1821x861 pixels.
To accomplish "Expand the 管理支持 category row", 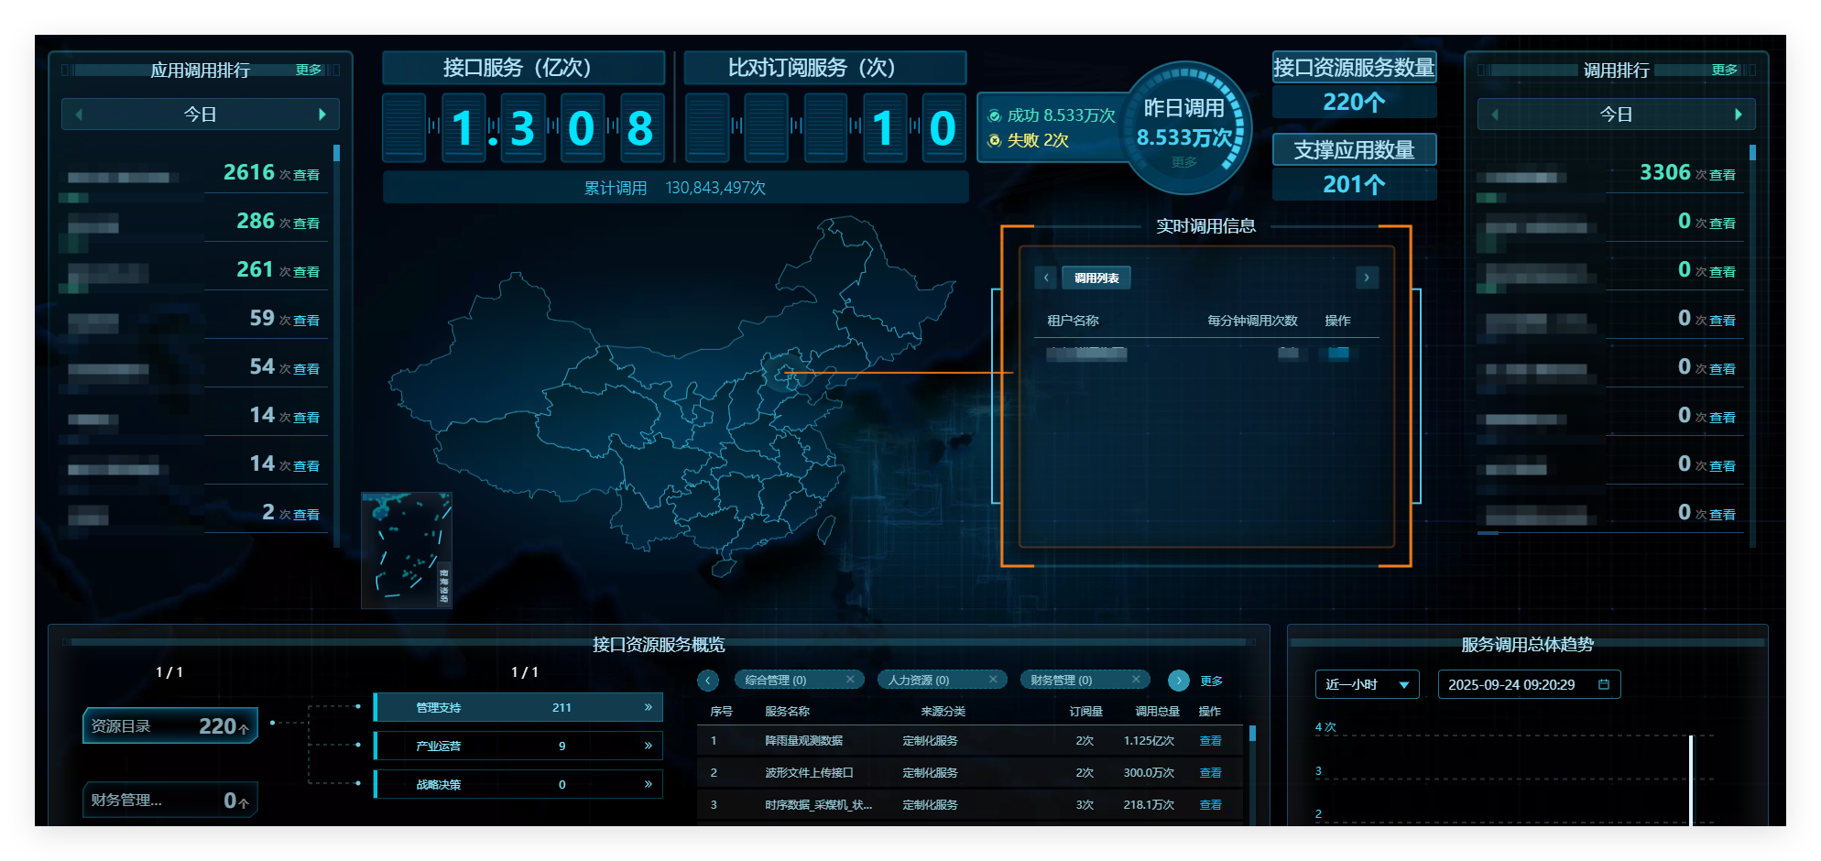I will 648,707.
